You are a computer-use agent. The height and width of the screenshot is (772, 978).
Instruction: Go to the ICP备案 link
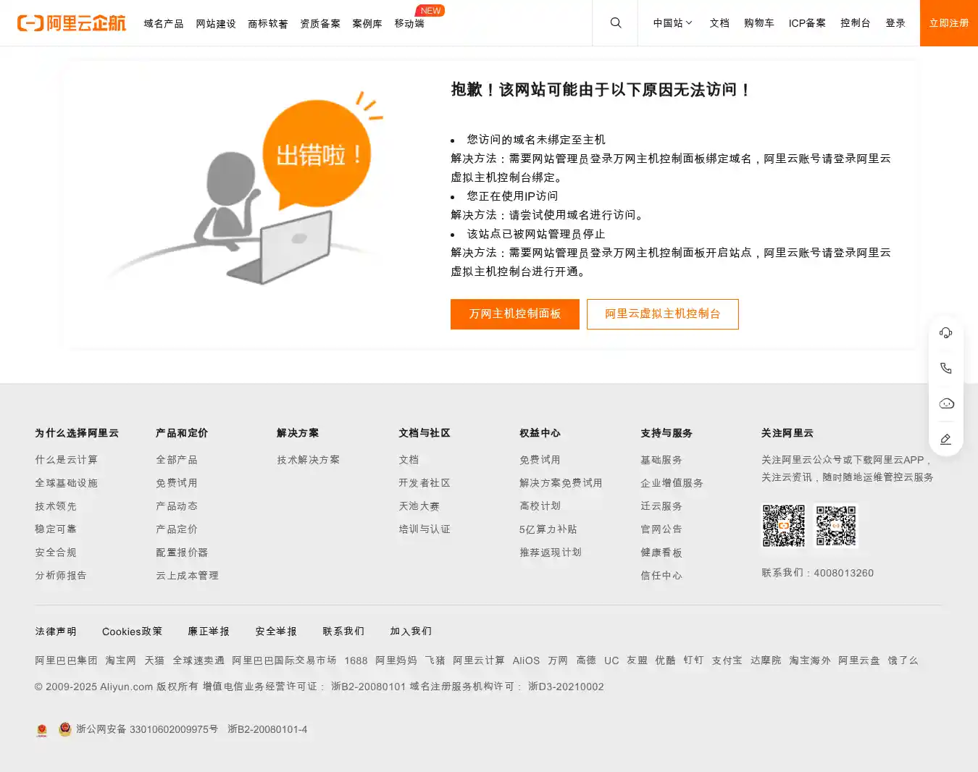(x=807, y=23)
